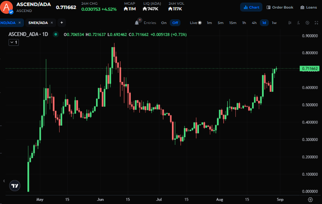The height and width of the screenshot is (204, 322).
Task: Open chart settings gear
Action: pos(307,23)
